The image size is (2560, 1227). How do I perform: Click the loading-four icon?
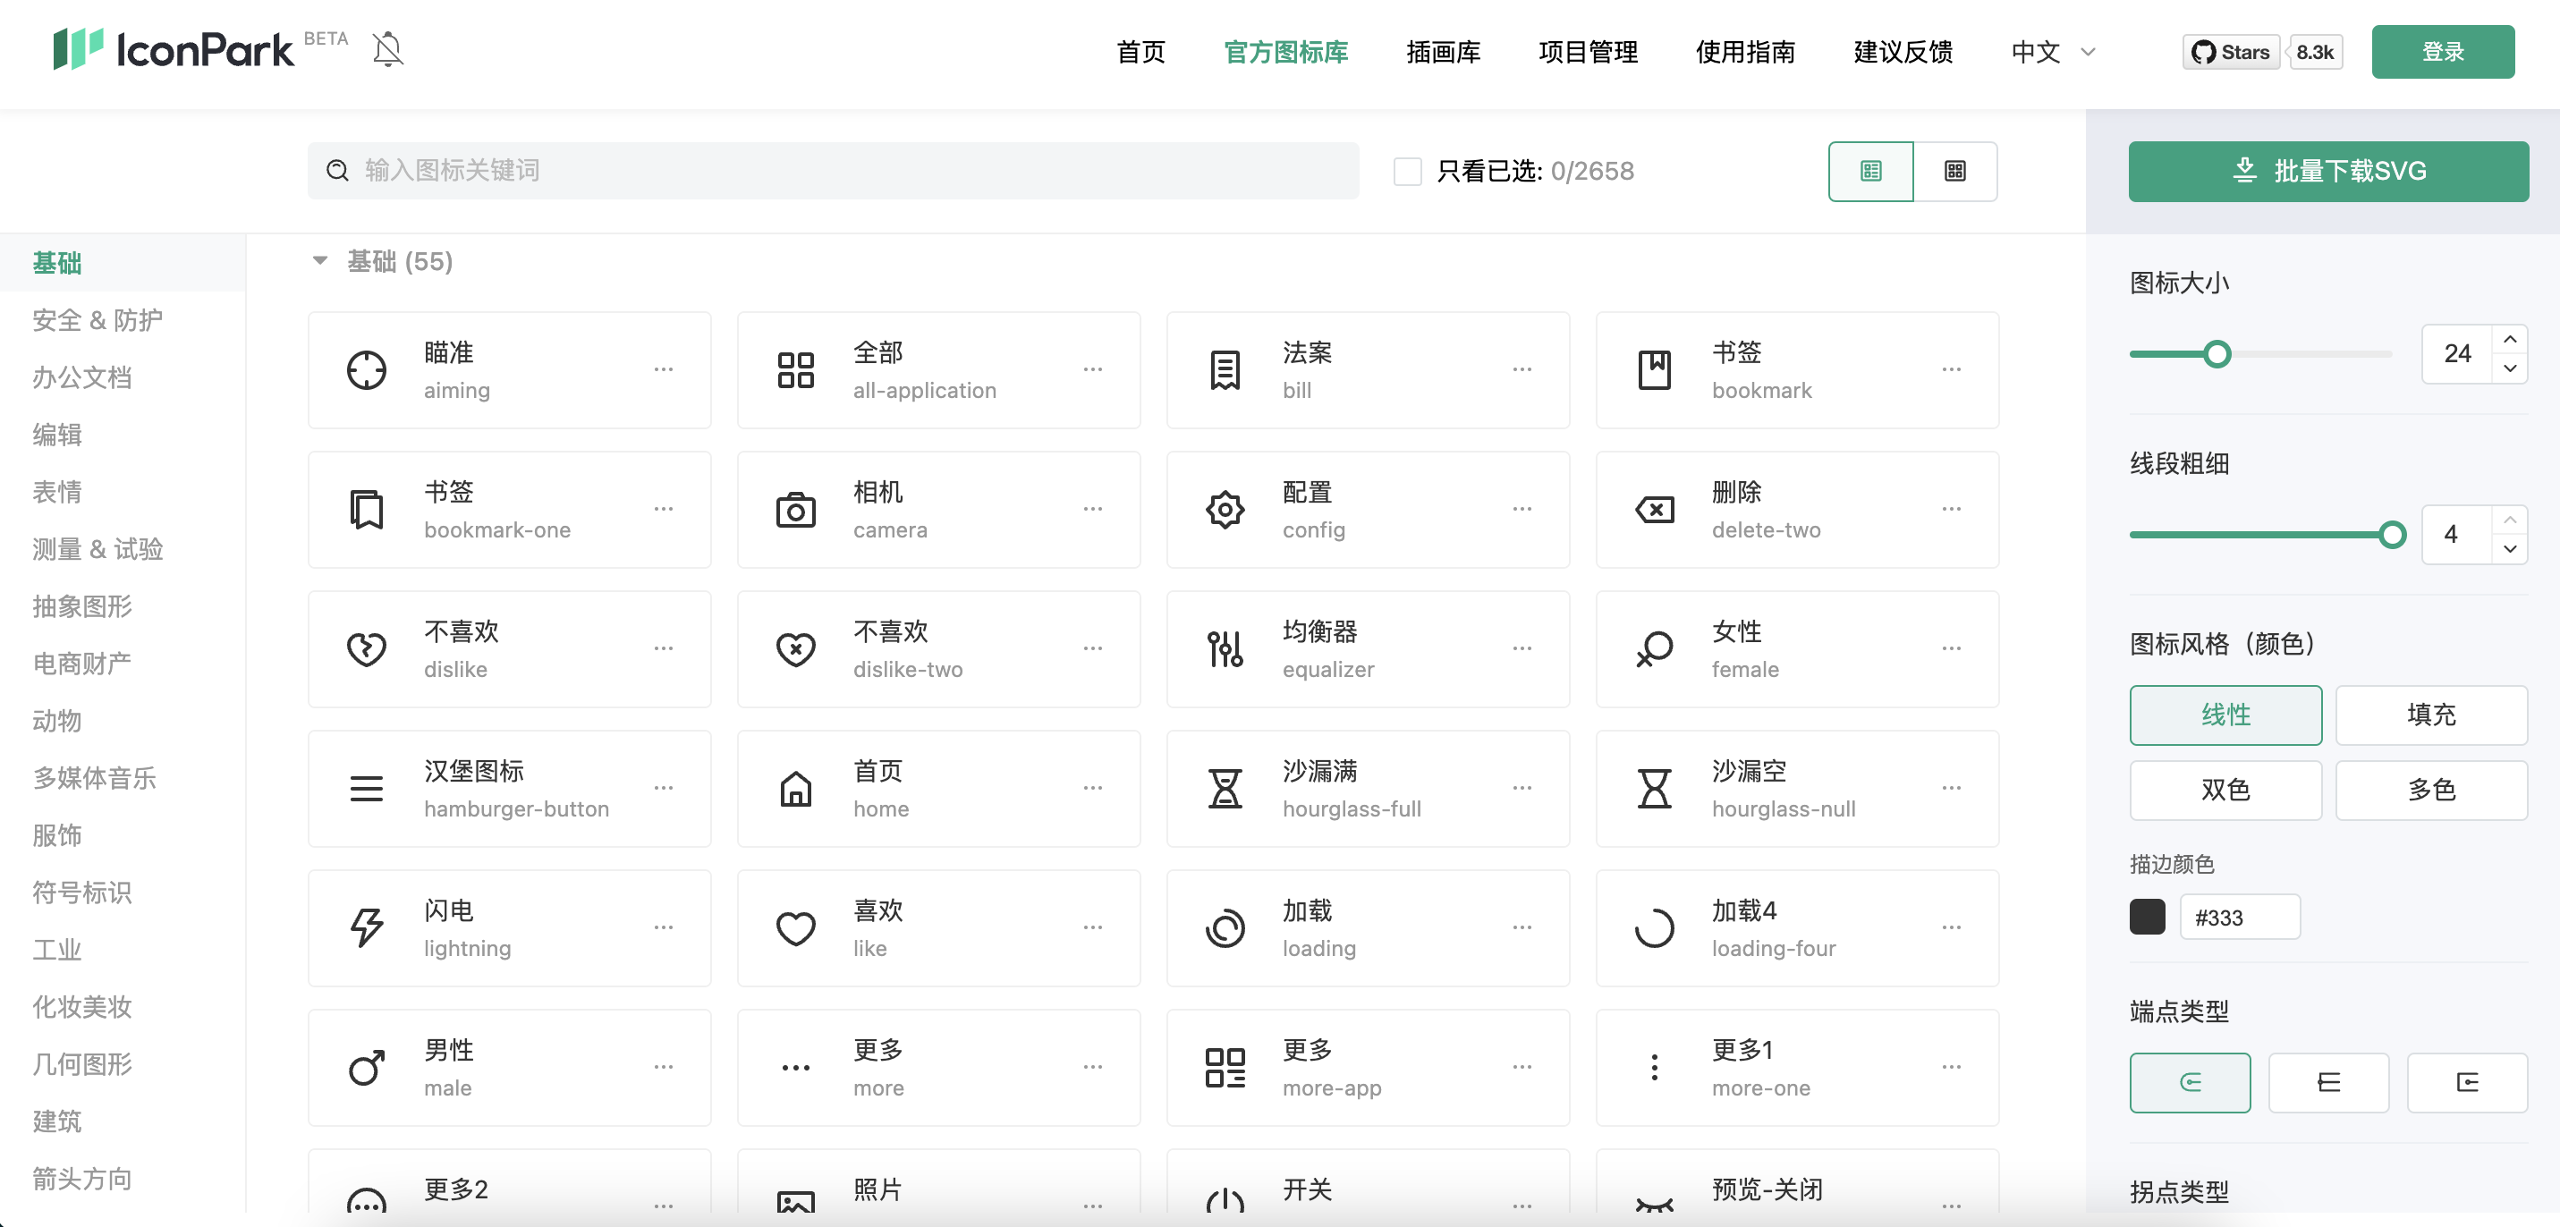[1656, 928]
